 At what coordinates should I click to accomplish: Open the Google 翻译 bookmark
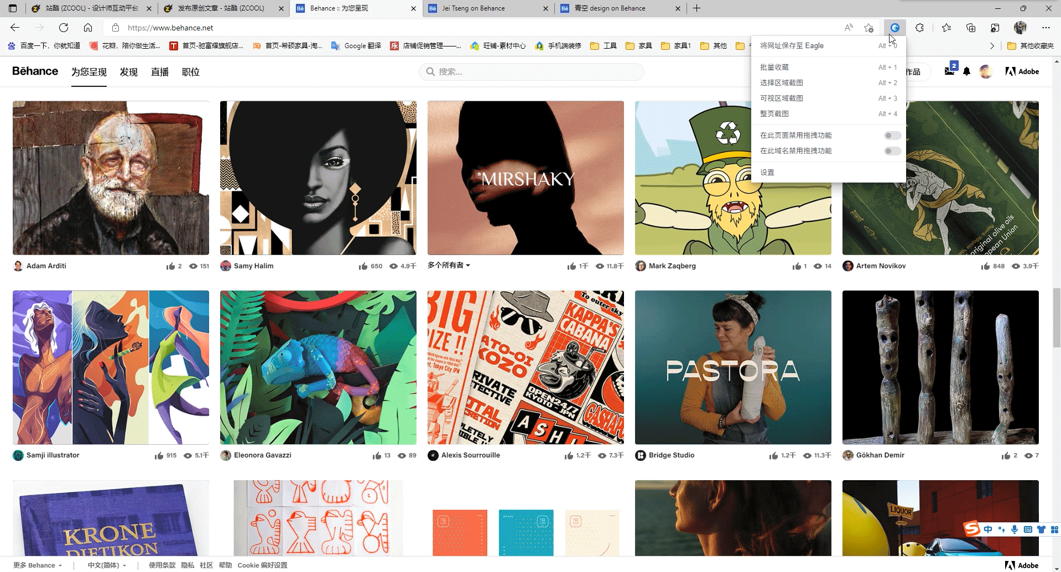[x=356, y=46]
